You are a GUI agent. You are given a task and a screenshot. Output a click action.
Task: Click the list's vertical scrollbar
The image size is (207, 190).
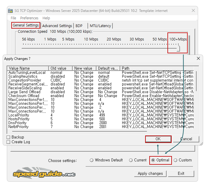[196, 81]
